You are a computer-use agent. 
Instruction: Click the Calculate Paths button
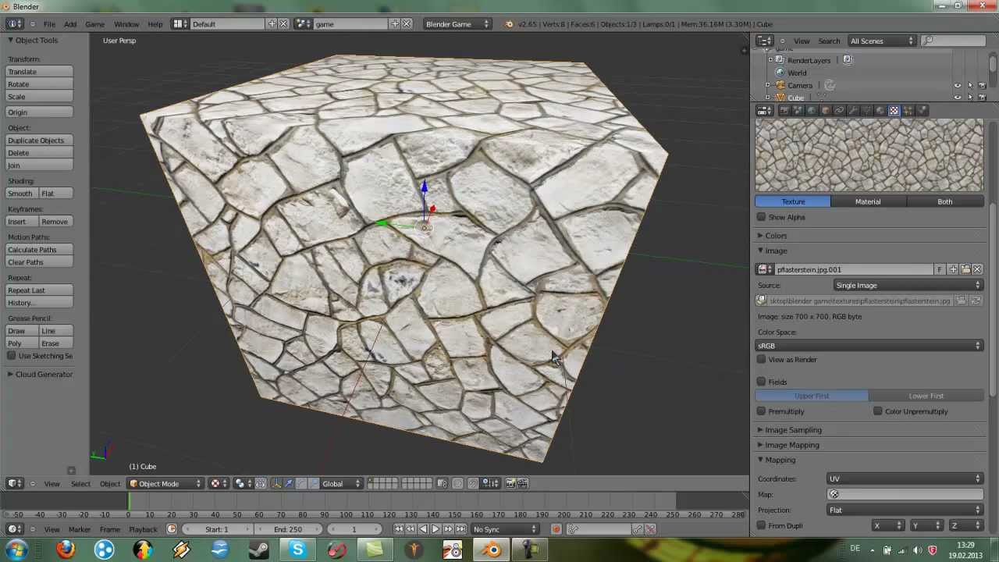pyautogui.click(x=40, y=250)
